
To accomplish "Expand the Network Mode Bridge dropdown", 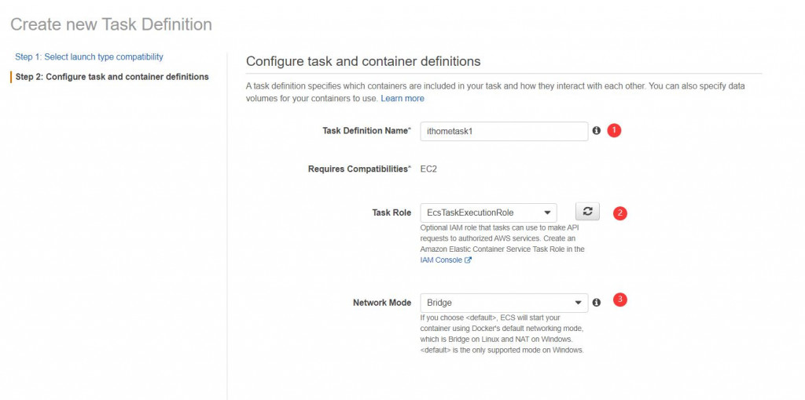I will pos(504,302).
